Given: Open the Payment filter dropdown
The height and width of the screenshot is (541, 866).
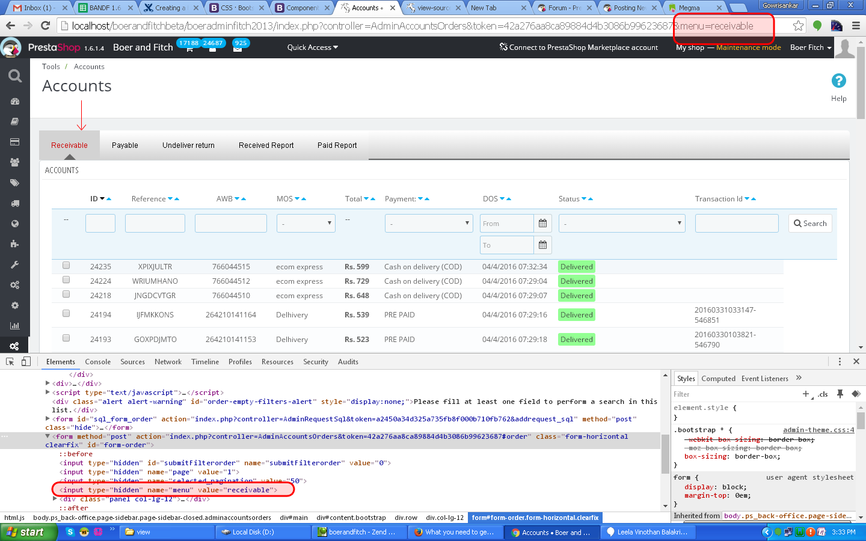Looking at the screenshot, I should [429, 224].
